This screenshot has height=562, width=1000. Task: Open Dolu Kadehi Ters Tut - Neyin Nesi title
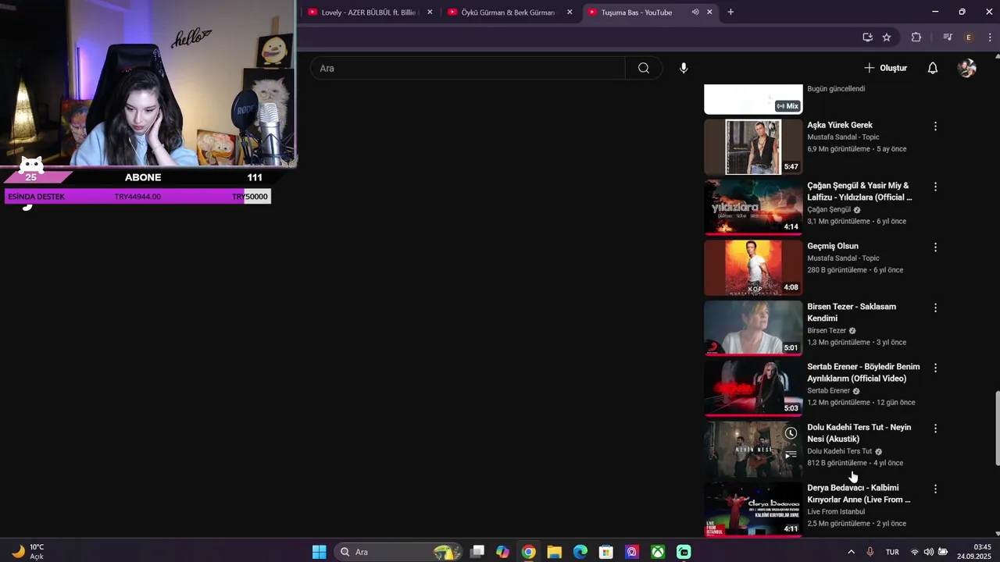click(859, 433)
